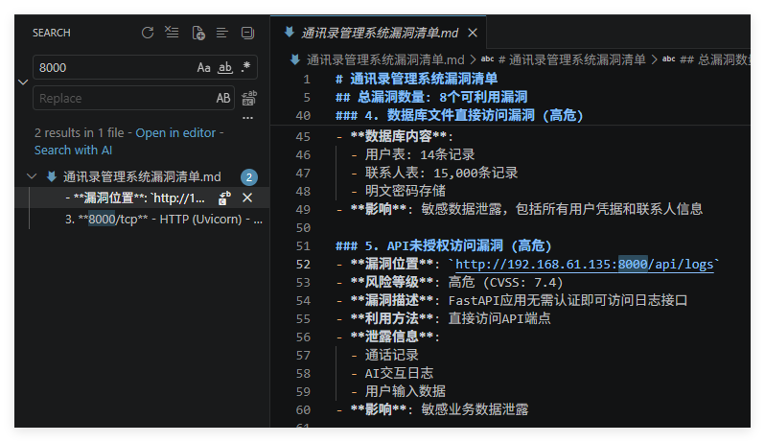Click line 利用方法: 直接访问API端点
This screenshot has height=442, width=765.
pyautogui.click(x=444, y=318)
